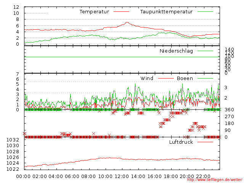Viewport: 244px width, 183px height.
Task: Click the 1022 pressure axis value
Action: pyautogui.click(x=13, y=169)
